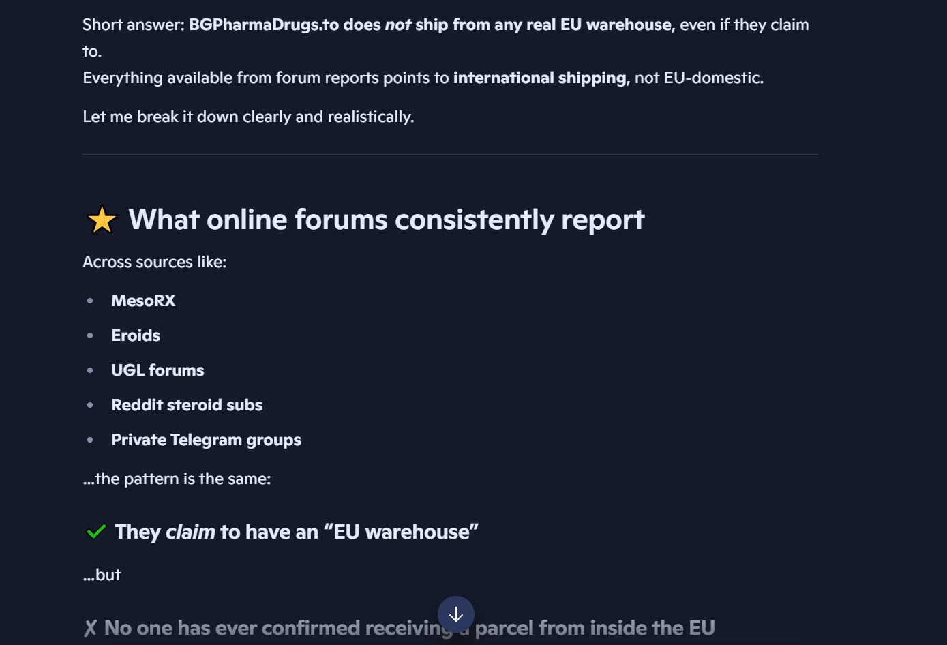Click the "UGL forums" list entry
Screen dimensions: 947x645
(157, 370)
